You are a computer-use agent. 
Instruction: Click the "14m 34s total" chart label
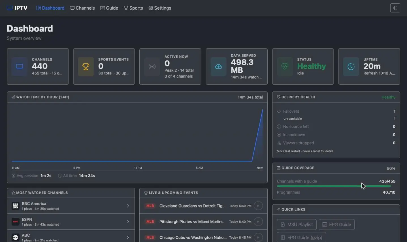[250, 97]
